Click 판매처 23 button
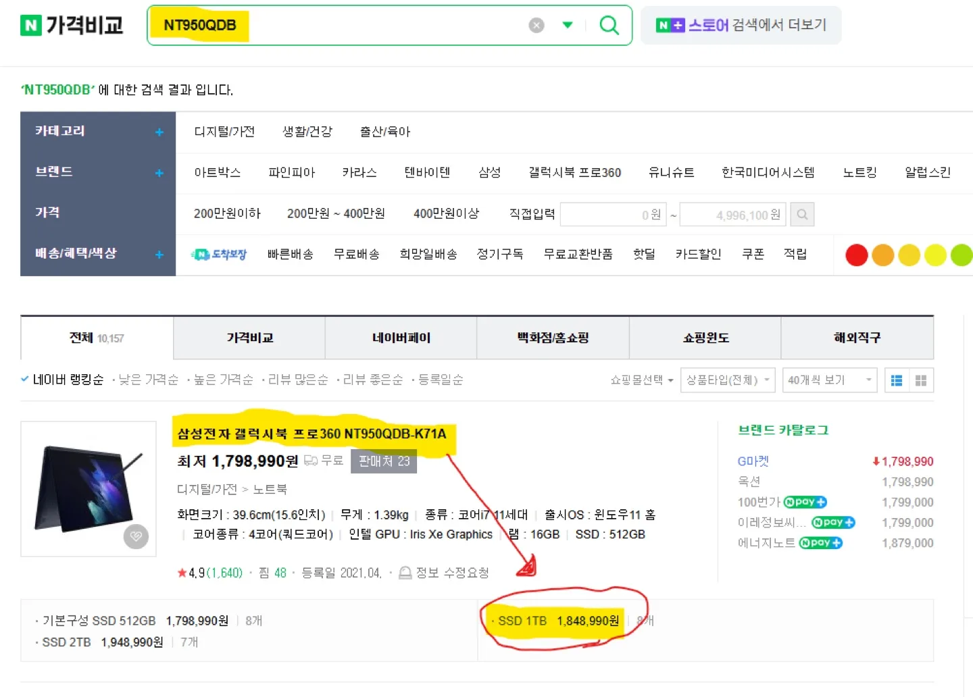The image size is (973, 697). (384, 461)
